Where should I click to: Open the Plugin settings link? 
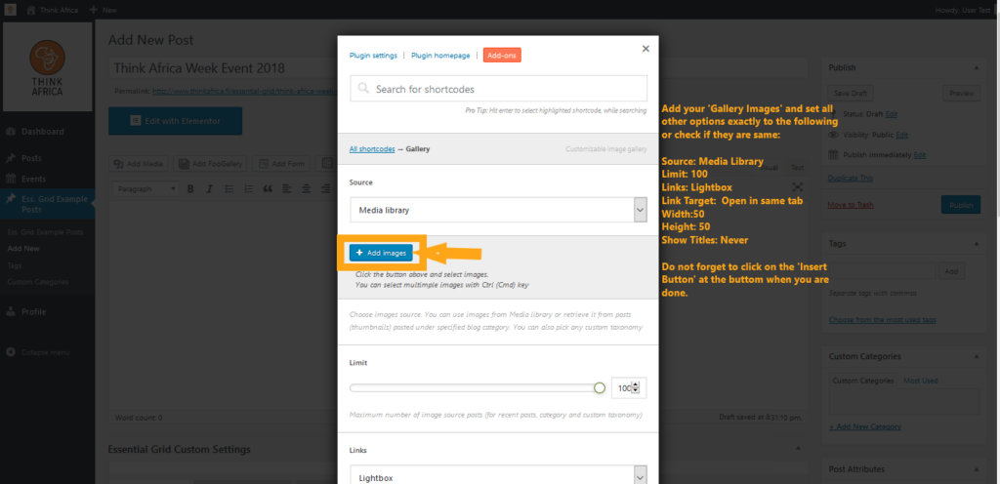pyautogui.click(x=373, y=56)
